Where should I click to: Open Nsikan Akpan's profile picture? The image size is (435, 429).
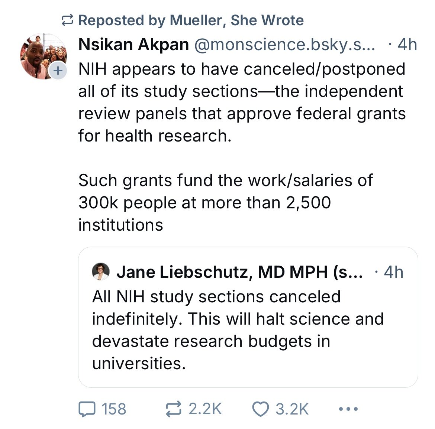42,56
